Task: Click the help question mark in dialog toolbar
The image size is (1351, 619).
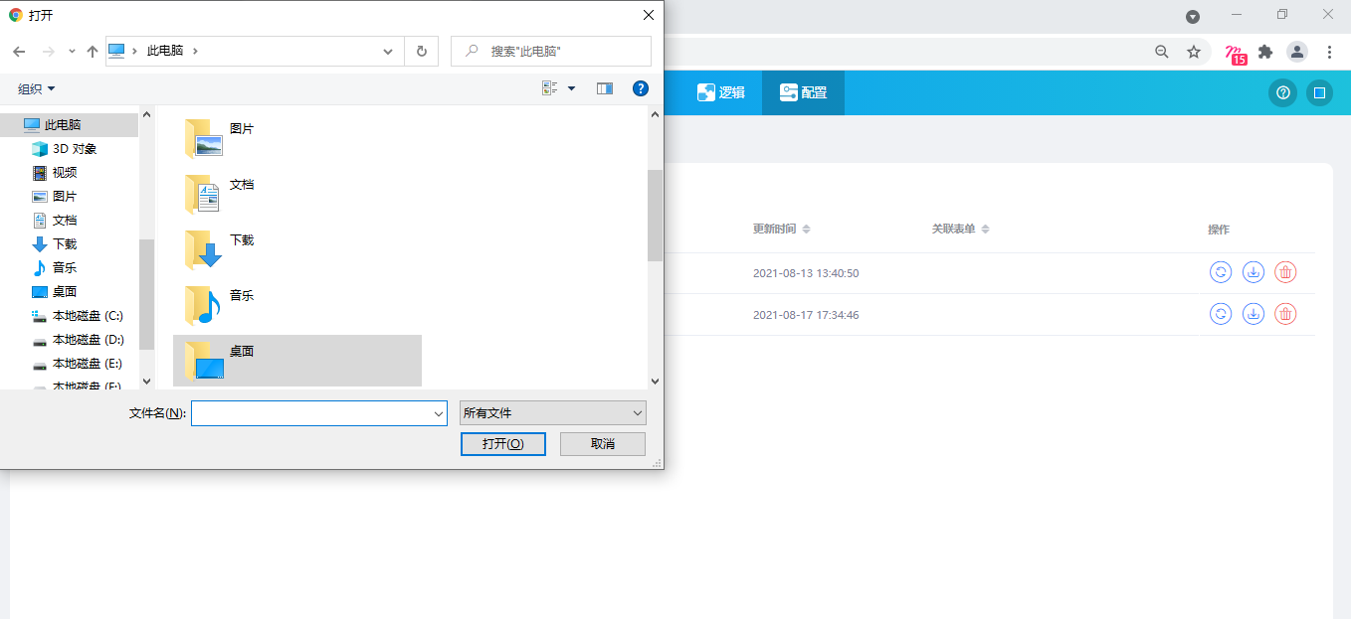Action: click(641, 88)
